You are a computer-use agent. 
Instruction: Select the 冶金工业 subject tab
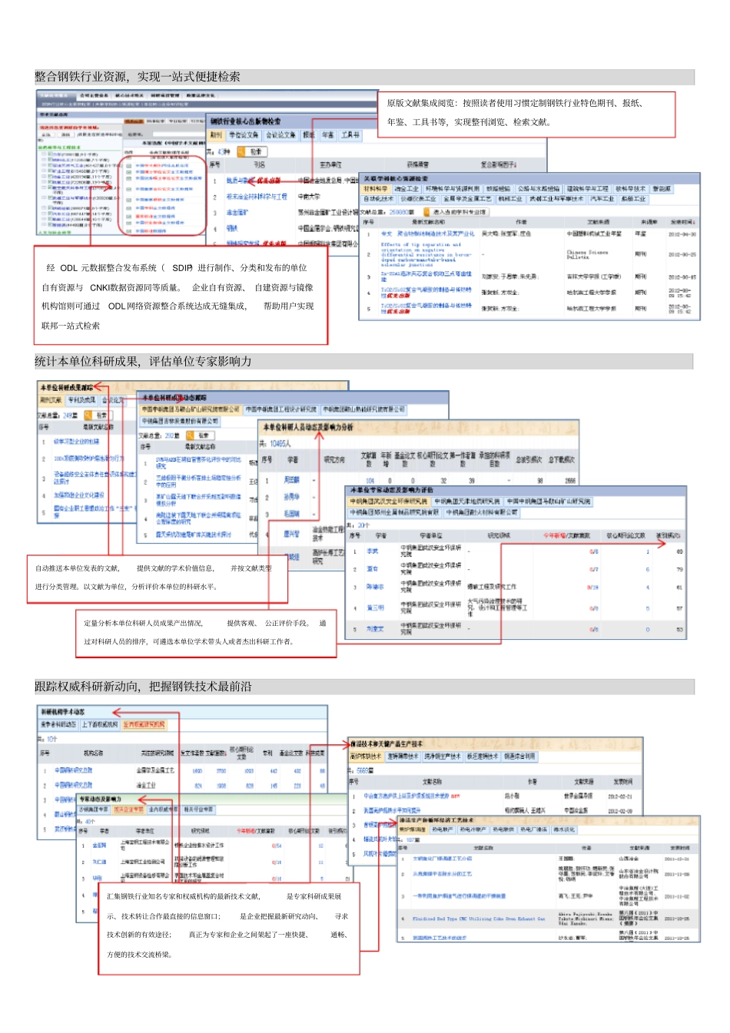click(406, 189)
